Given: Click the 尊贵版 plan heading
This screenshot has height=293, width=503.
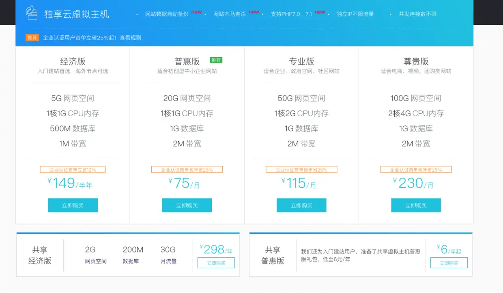Looking at the screenshot, I should [416, 61].
